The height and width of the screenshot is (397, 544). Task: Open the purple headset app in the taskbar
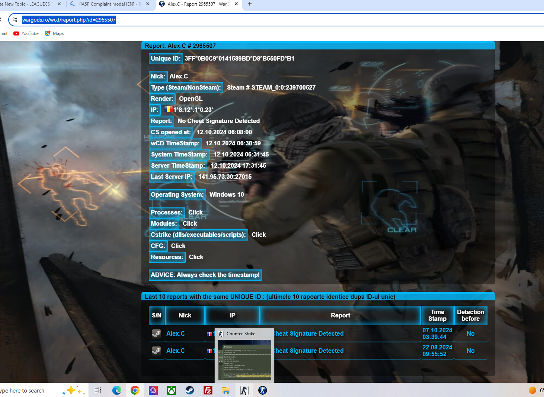[153, 390]
